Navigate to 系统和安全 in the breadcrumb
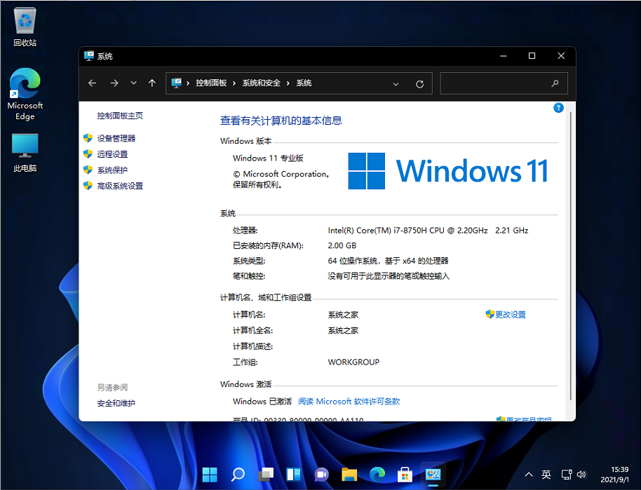This screenshot has height=490, width=641. pos(262,83)
